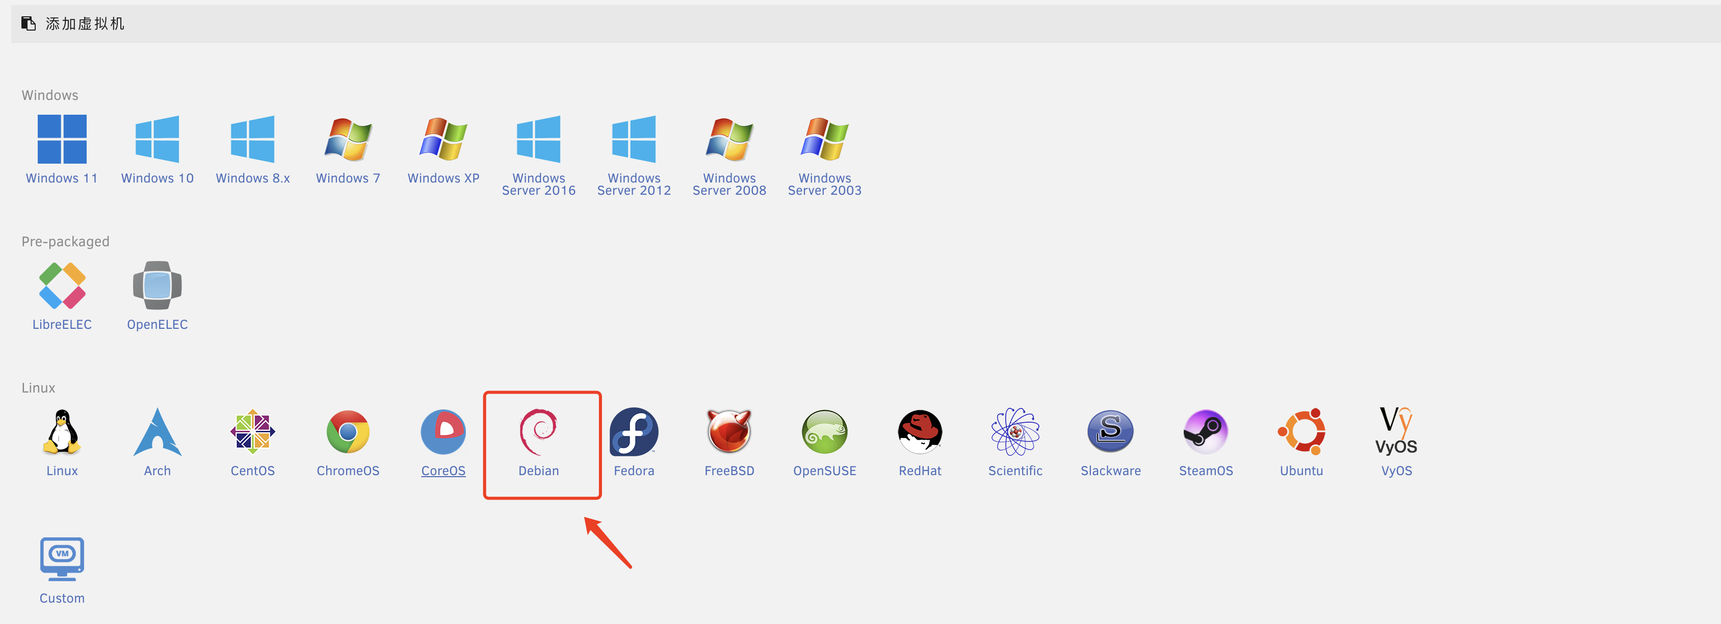Click the Custom text link
This screenshot has width=1721, height=624.
(62, 599)
